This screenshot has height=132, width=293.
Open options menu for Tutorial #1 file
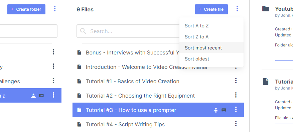(236, 81)
